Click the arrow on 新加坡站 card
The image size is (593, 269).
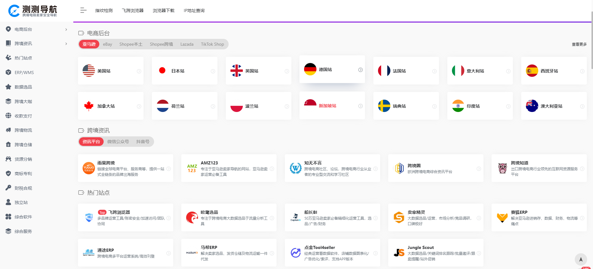[x=360, y=106]
